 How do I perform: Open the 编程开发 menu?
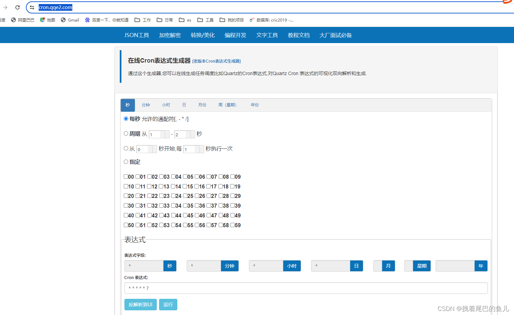235,35
